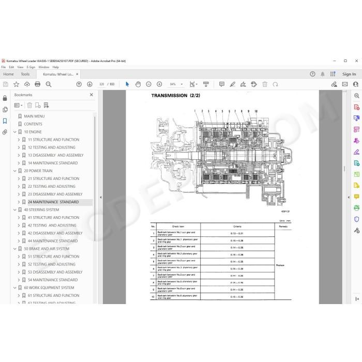Collapse the 20 POWER TRAIN bookmark
Viewport: 362px width, 362px height.
[x=15, y=171]
